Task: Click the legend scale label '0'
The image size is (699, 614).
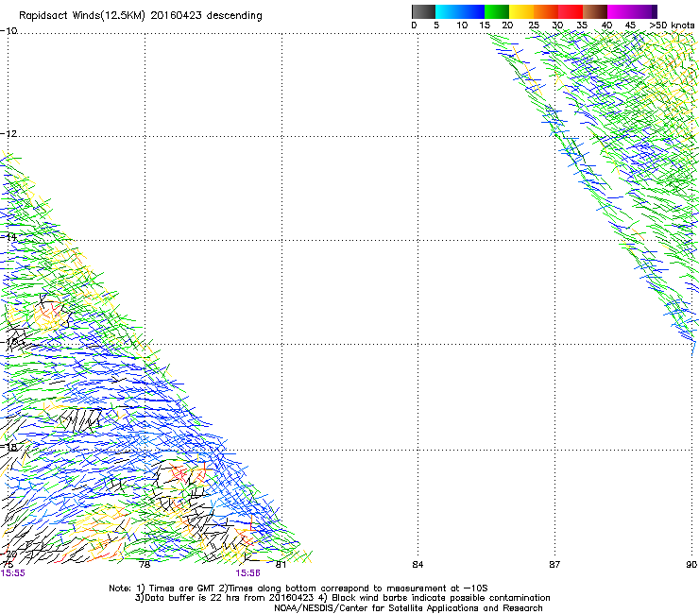Action: coord(414,25)
